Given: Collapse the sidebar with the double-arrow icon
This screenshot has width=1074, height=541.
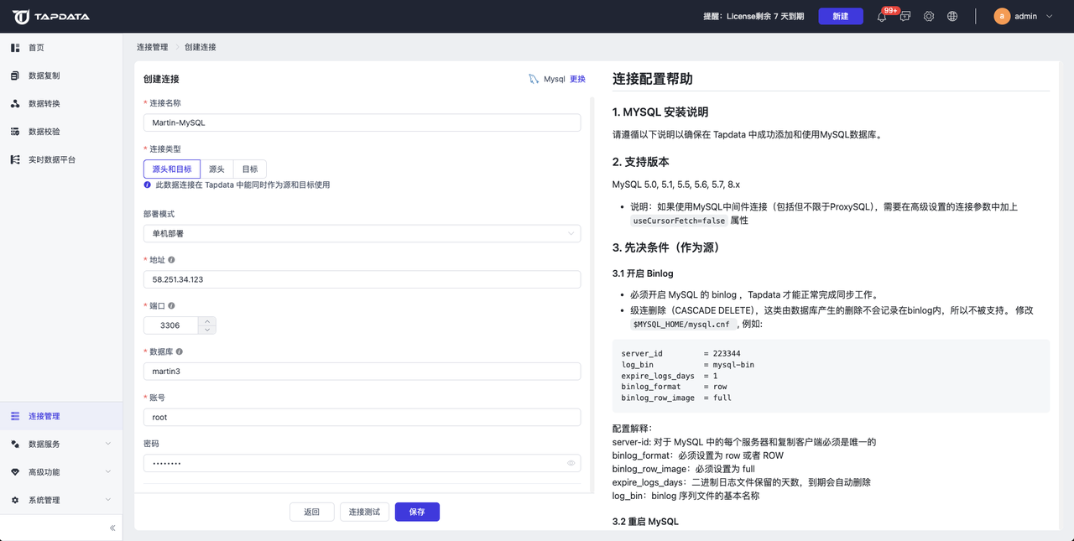Looking at the screenshot, I should [112, 528].
